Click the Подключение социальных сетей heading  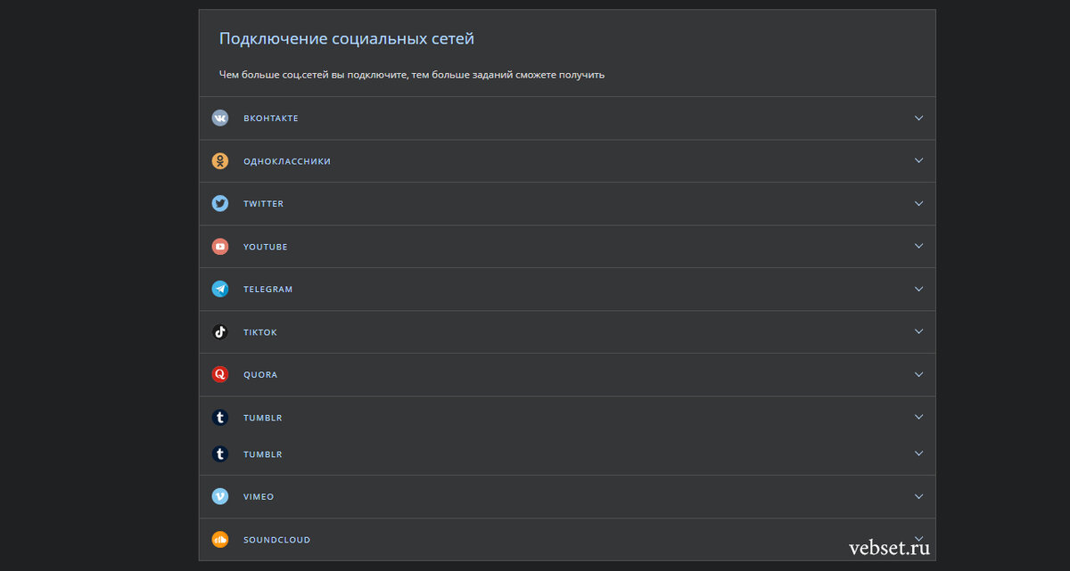point(347,39)
